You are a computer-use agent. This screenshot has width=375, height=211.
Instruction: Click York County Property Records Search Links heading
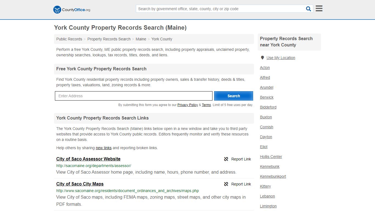click(x=102, y=118)
